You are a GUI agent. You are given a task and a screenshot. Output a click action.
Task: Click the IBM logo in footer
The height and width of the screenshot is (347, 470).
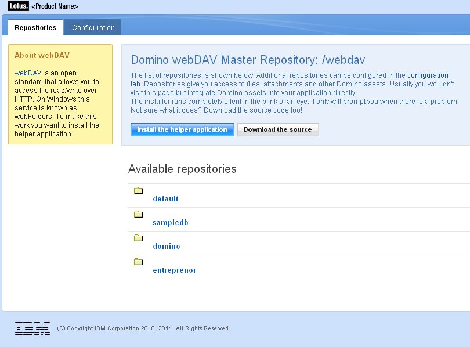[32, 328]
